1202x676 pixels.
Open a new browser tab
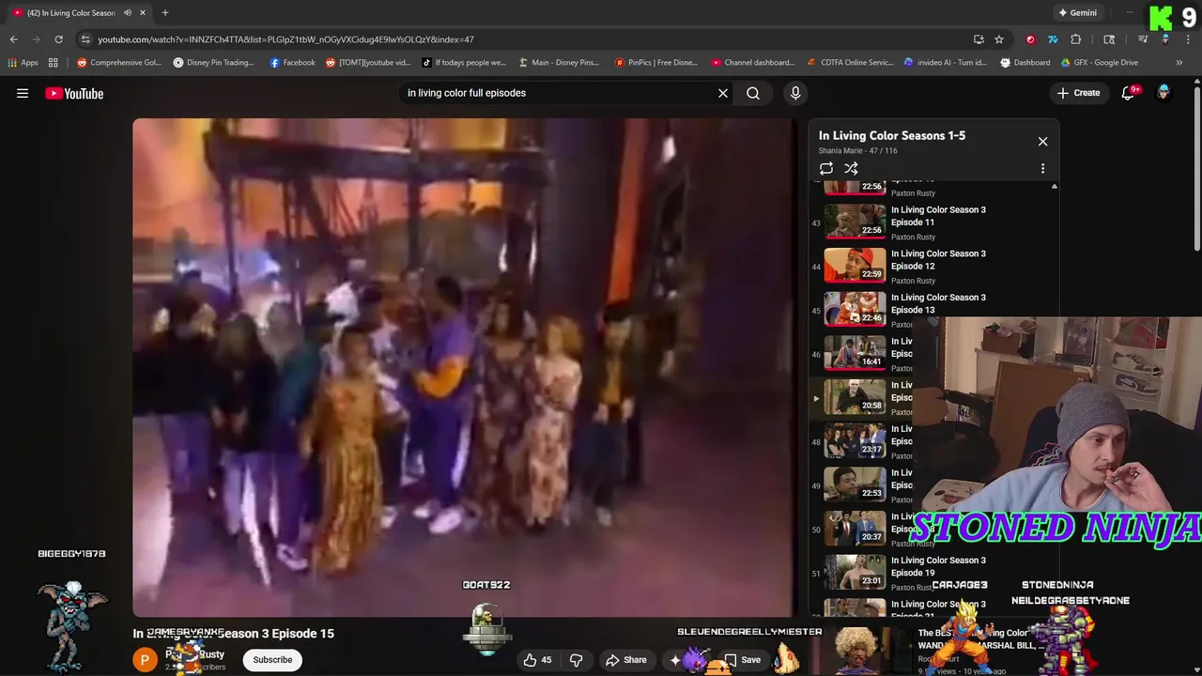point(164,13)
